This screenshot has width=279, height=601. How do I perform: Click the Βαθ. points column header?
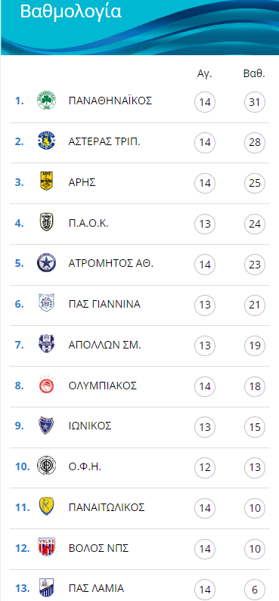(x=255, y=73)
